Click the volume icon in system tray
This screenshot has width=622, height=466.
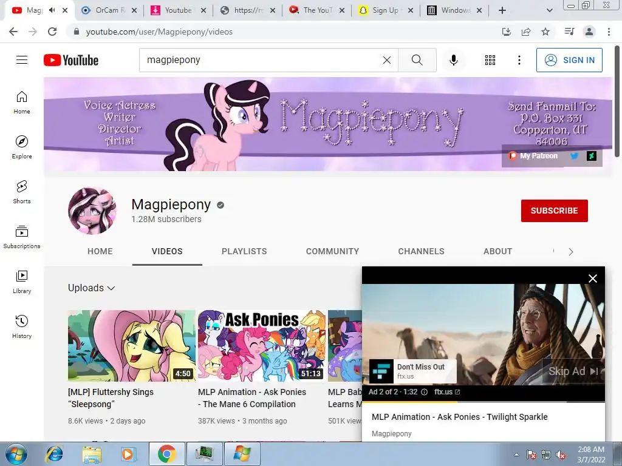pos(561,454)
